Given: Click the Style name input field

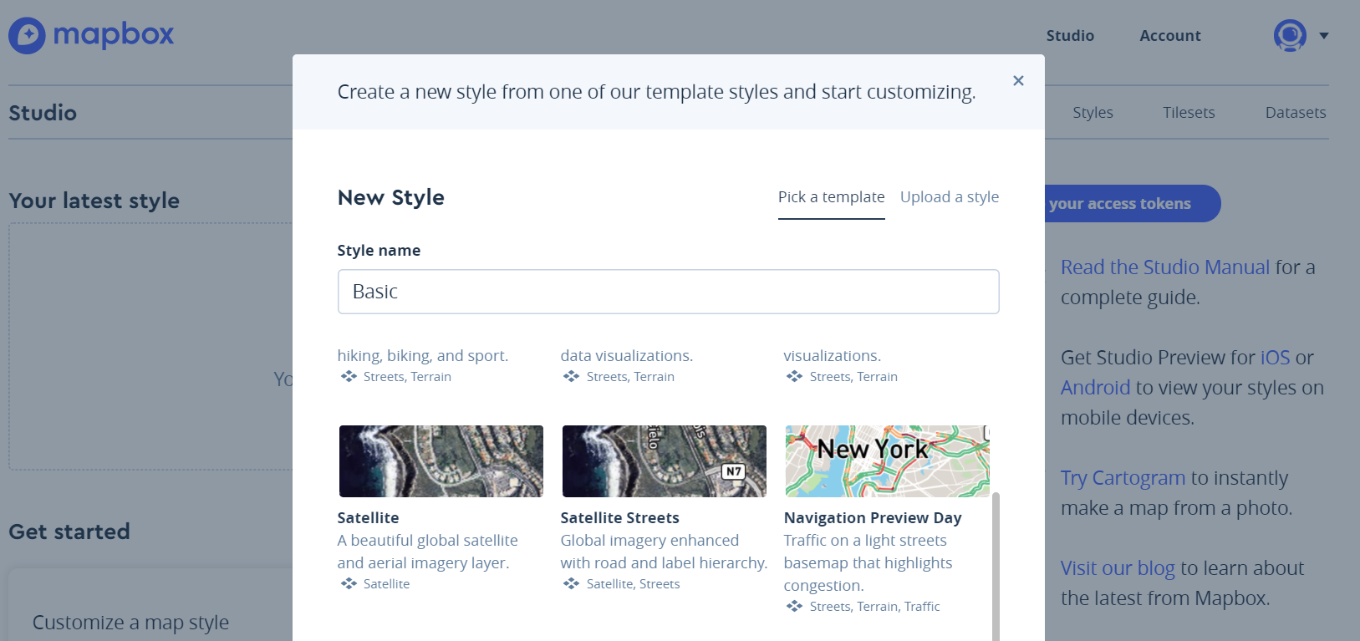Looking at the screenshot, I should pyautogui.click(x=668, y=292).
